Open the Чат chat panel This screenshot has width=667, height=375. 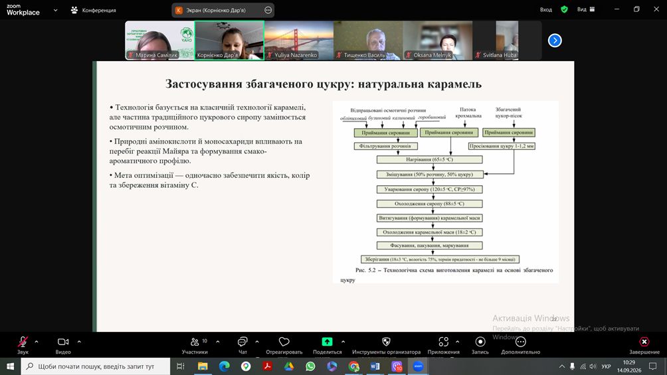[242, 342]
